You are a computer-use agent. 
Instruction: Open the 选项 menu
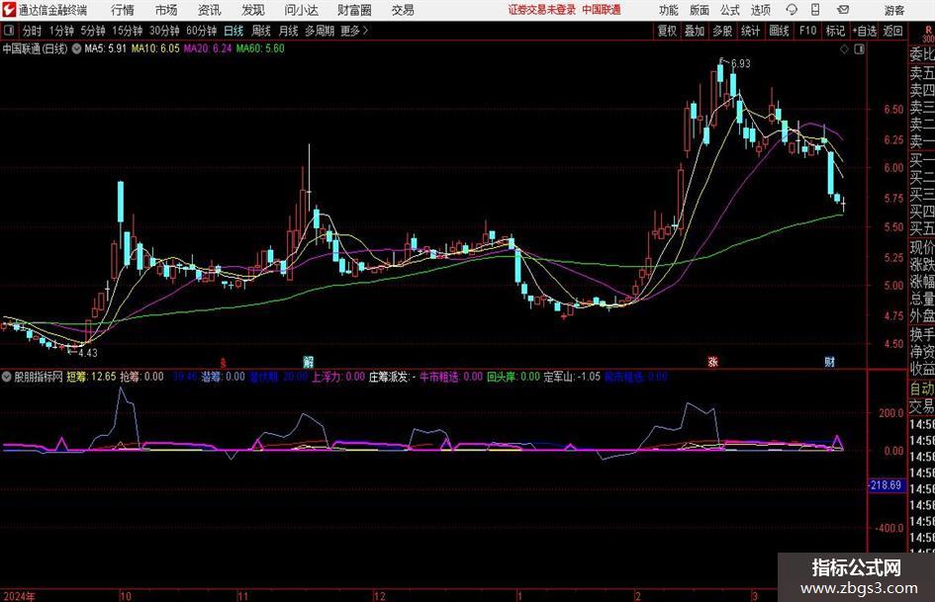pyautogui.click(x=760, y=10)
